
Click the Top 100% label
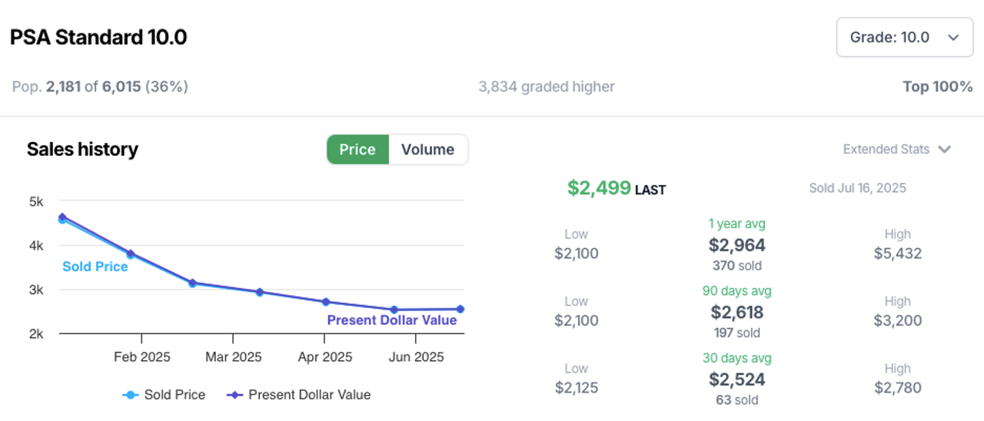(x=938, y=87)
